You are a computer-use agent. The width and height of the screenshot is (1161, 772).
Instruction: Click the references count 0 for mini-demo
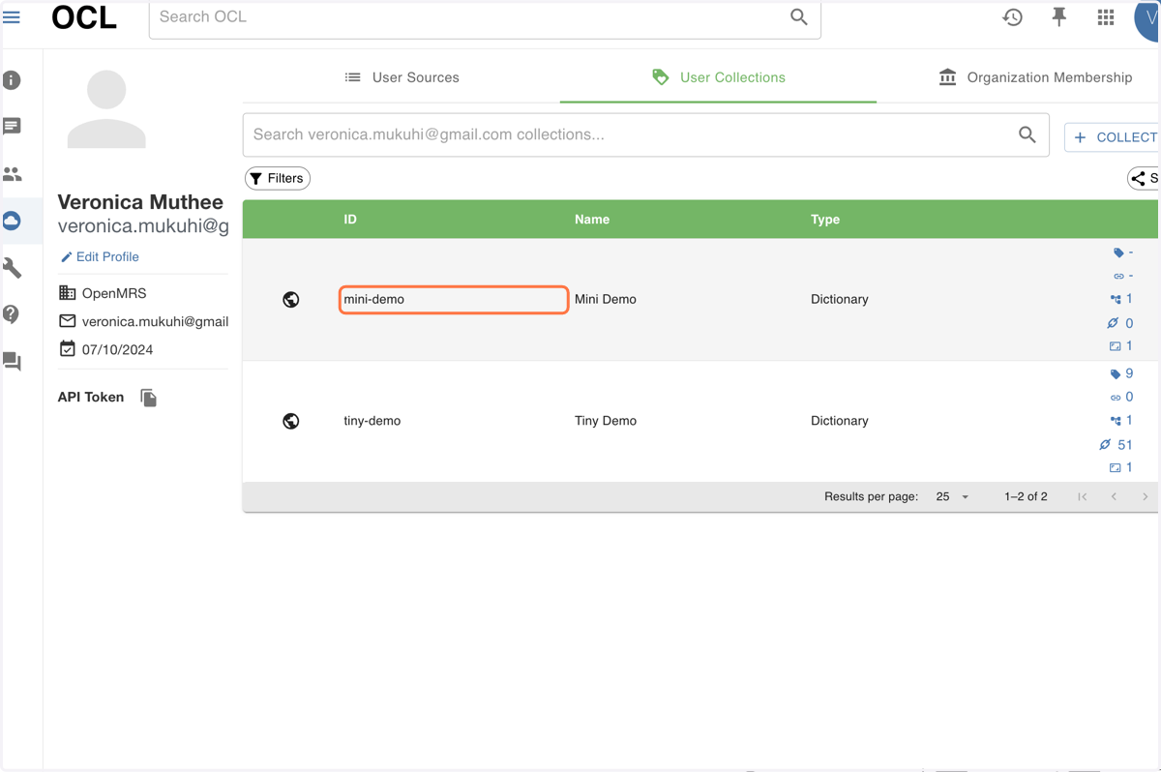1120,323
